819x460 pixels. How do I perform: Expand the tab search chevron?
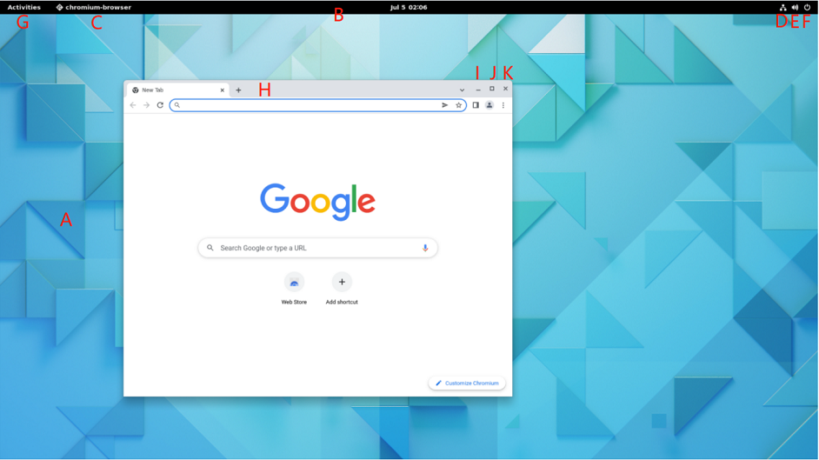[x=462, y=90]
